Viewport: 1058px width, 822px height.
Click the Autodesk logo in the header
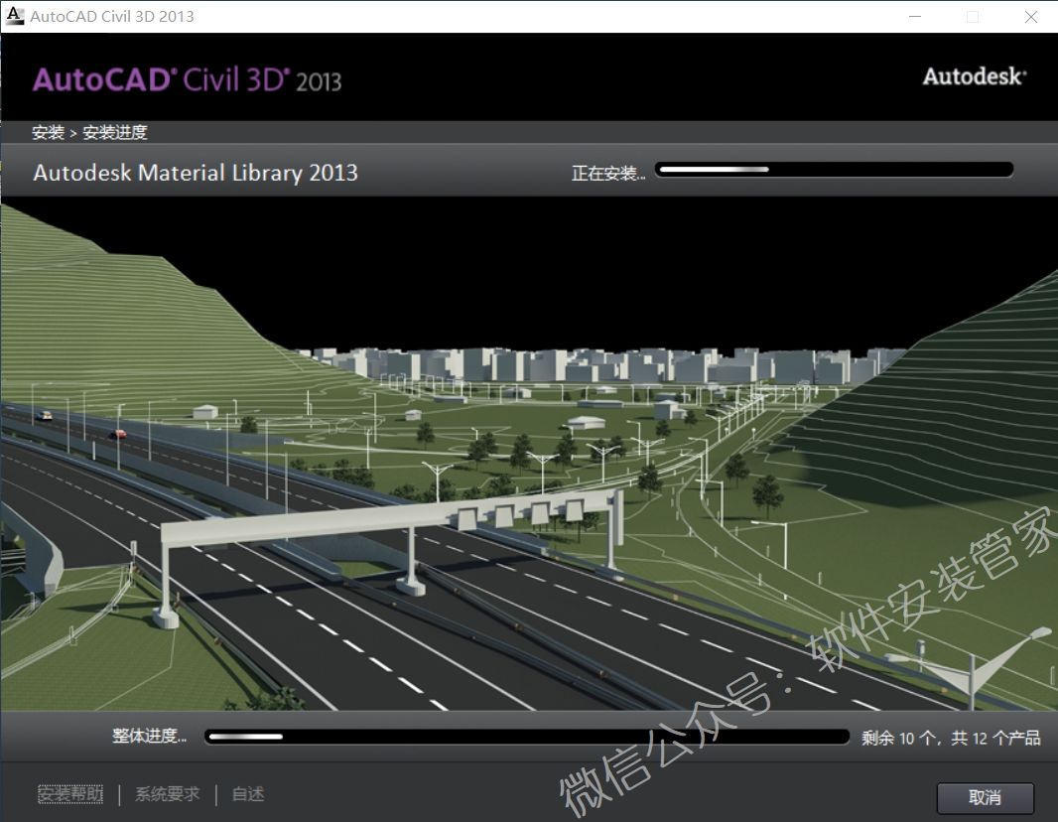coord(974,76)
